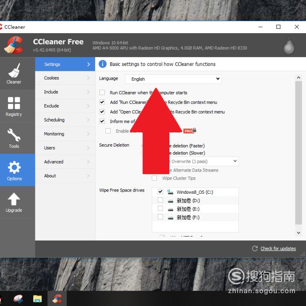Click the Wipe Free Space drives label
Image resolution: width=306 pixels, height=306 pixels.
pyautogui.click(x=122, y=190)
